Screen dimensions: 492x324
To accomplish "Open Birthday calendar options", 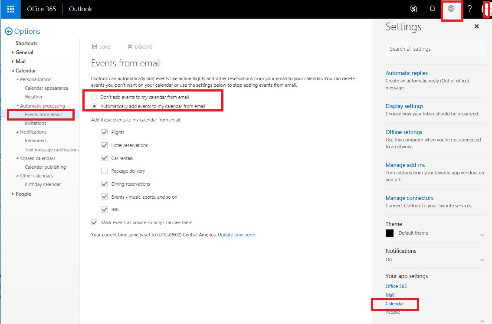I will [x=43, y=184].
